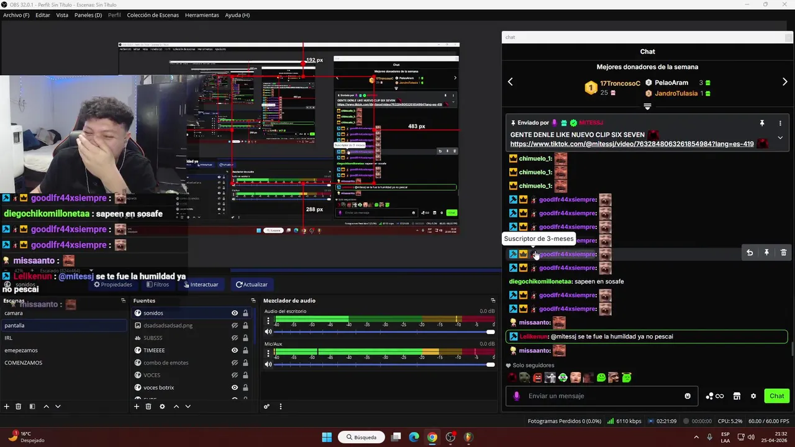Screen dimensions: 795x447
Task: Collapse the pinned message with its chevron
Action: click(780, 138)
